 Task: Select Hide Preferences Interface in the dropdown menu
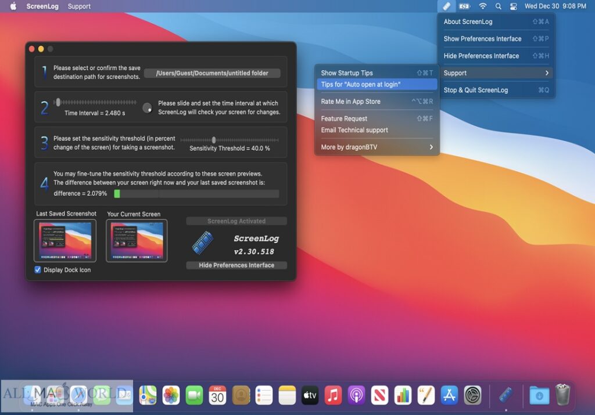(x=496, y=56)
